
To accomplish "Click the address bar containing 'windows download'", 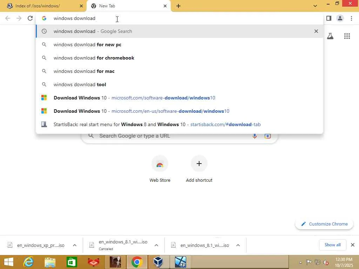I will (x=179, y=18).
